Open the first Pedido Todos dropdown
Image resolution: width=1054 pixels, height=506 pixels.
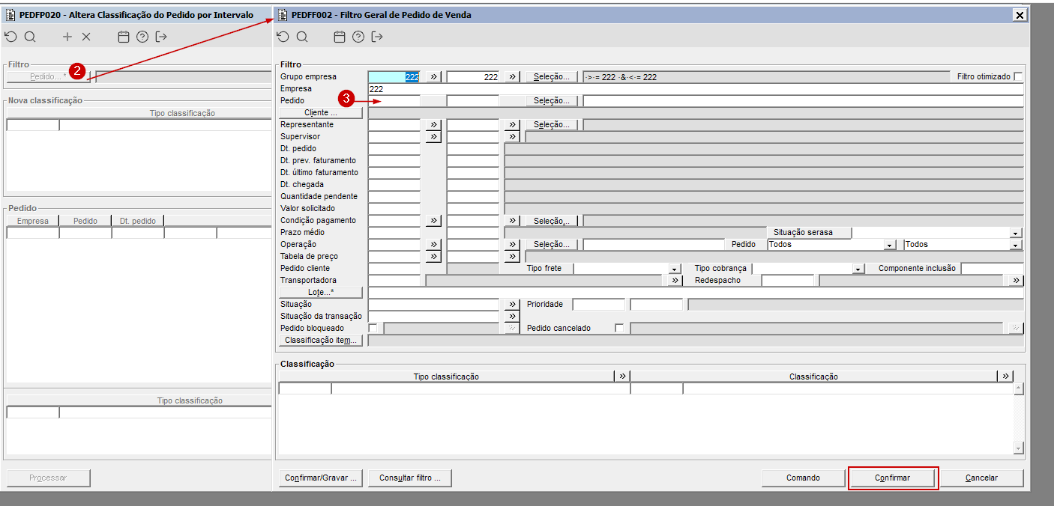[x=889, y=245]
